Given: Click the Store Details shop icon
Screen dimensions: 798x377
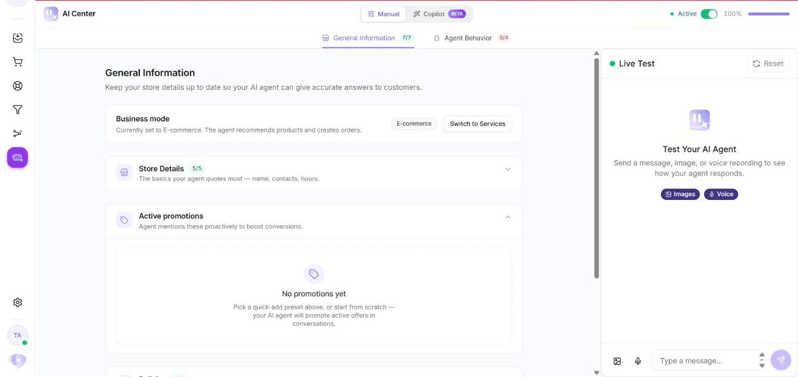Looking at the screenshot, I should pos(124,173).
